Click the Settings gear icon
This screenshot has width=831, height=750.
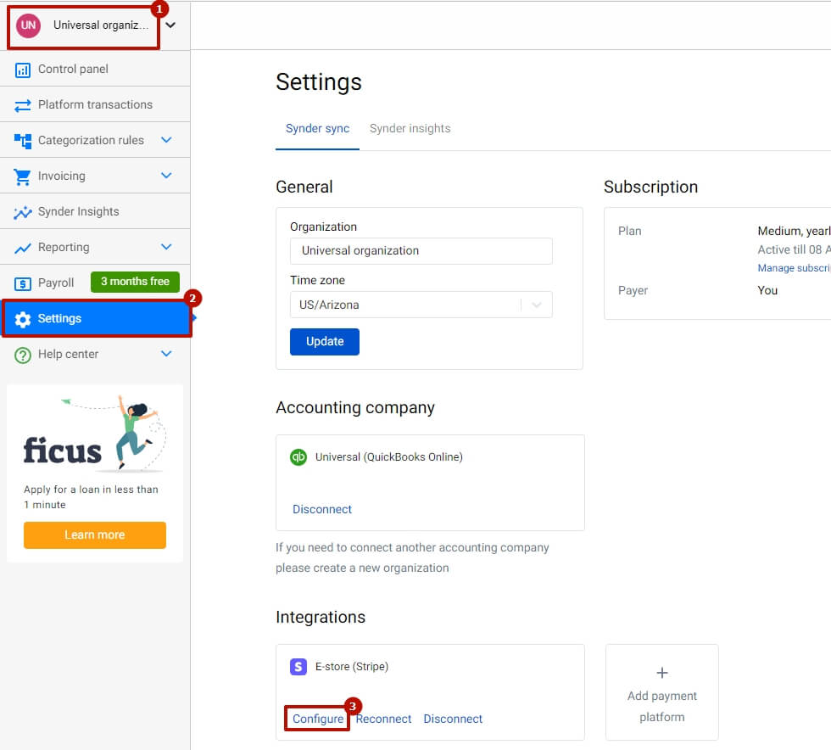point(22,319)
